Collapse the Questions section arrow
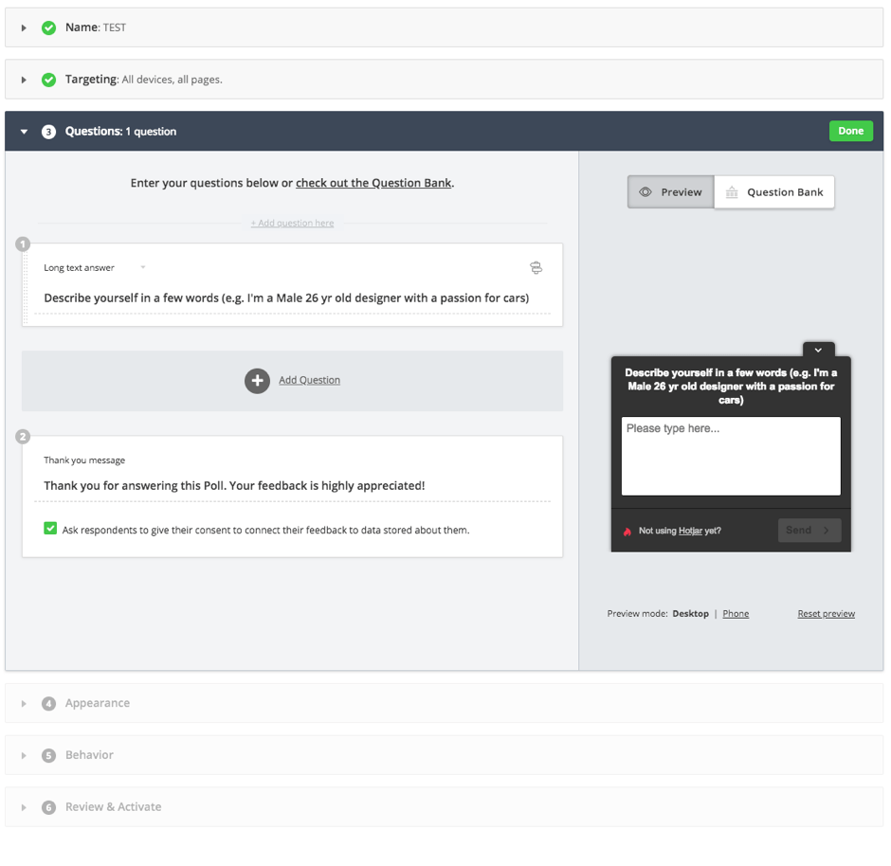 click(24, 132)
